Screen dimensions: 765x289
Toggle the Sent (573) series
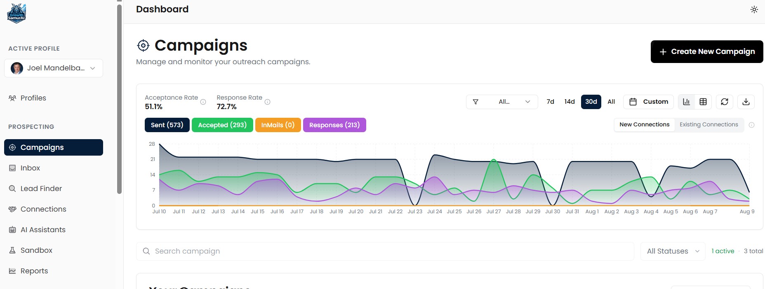click(x=167, y=125)
